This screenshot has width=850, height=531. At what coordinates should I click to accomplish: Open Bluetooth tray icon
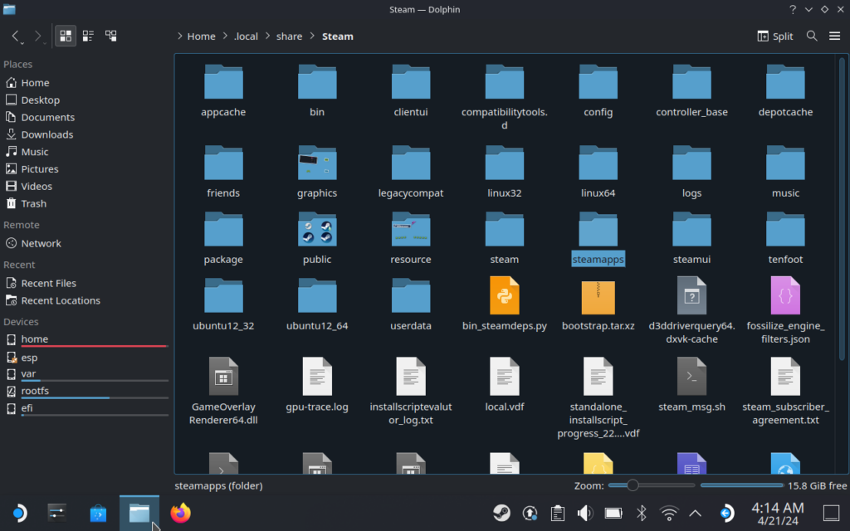642,513
